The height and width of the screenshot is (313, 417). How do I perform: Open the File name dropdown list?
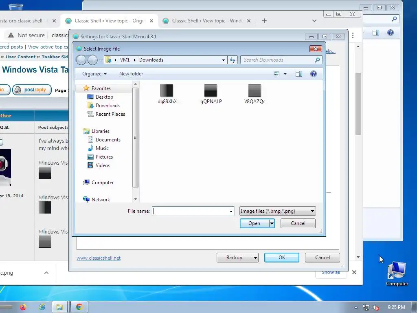point(231,212)
